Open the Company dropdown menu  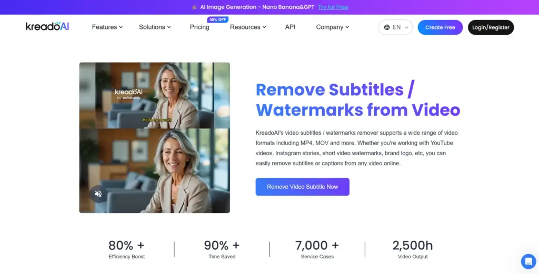click(333, 27)
